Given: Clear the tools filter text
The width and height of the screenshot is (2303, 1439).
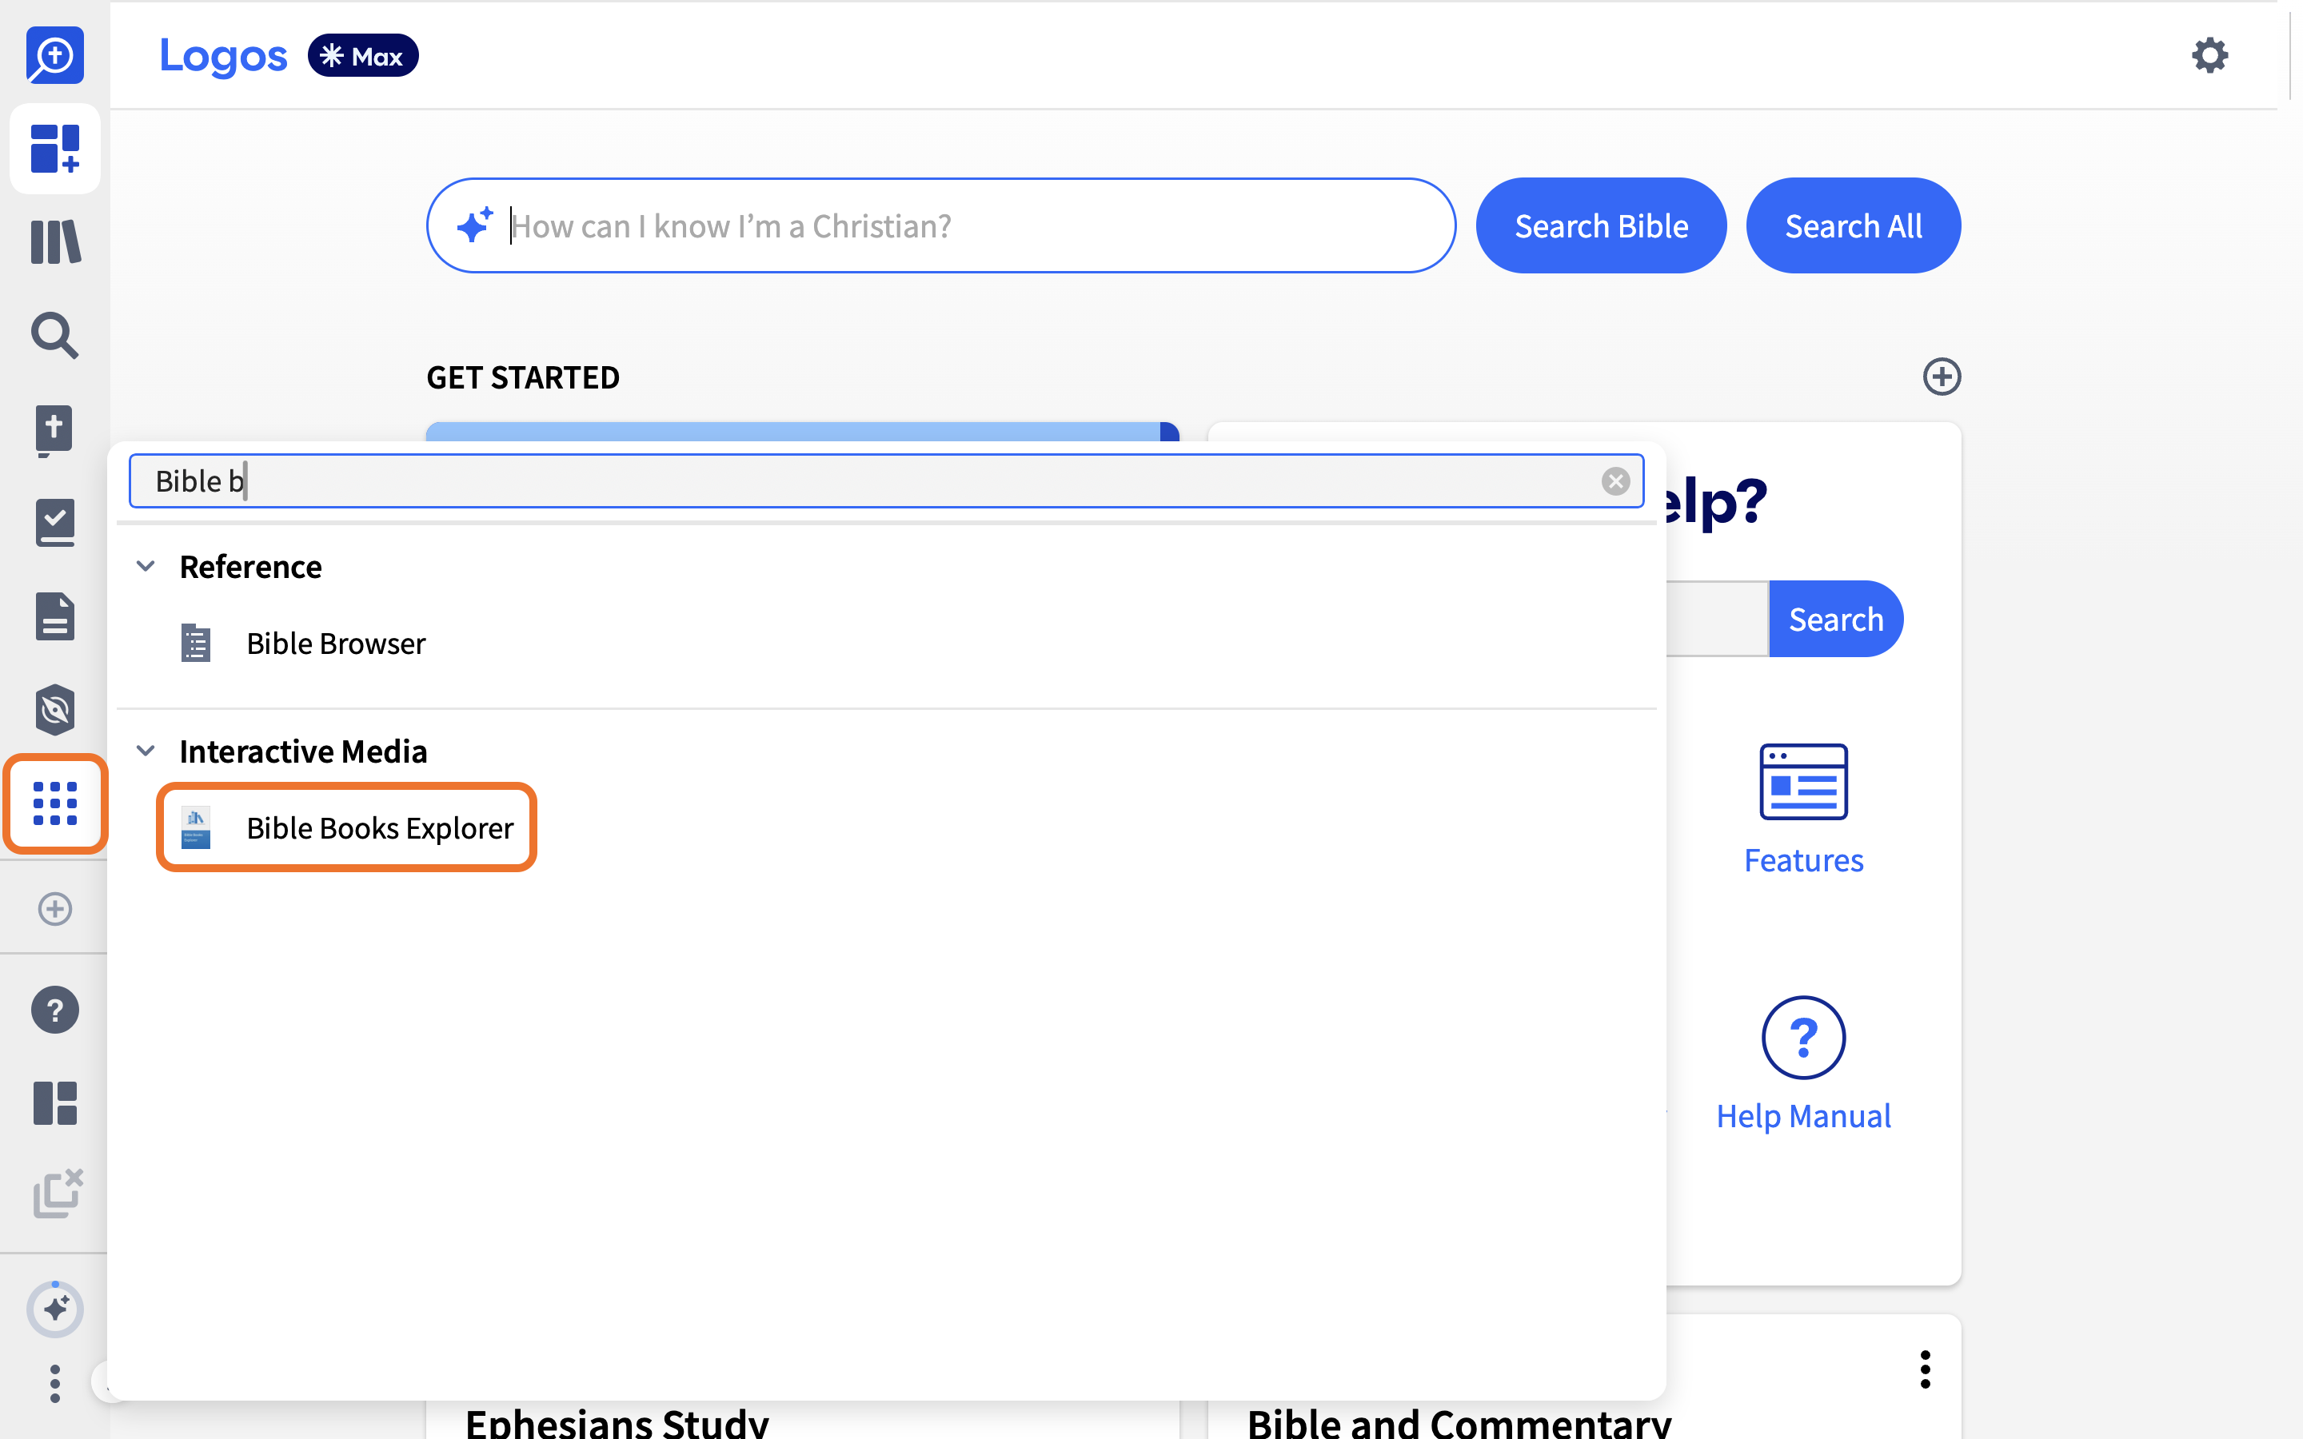Looking at the screenshot, I should (1615, 481).
